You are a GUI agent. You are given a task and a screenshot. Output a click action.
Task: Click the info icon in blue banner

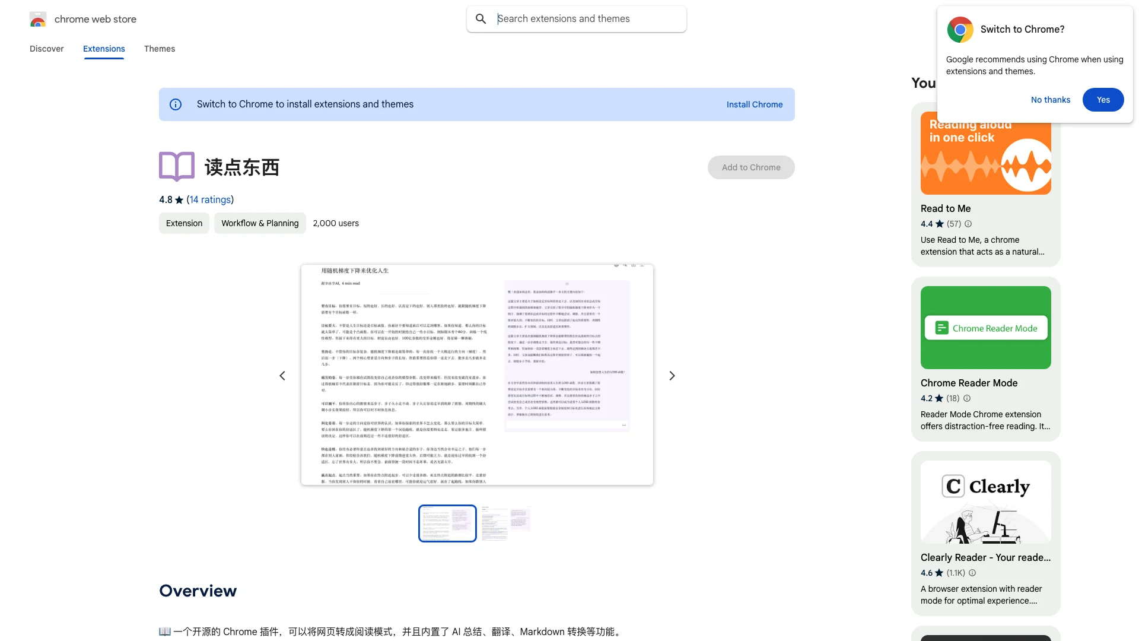coord(176,104)
